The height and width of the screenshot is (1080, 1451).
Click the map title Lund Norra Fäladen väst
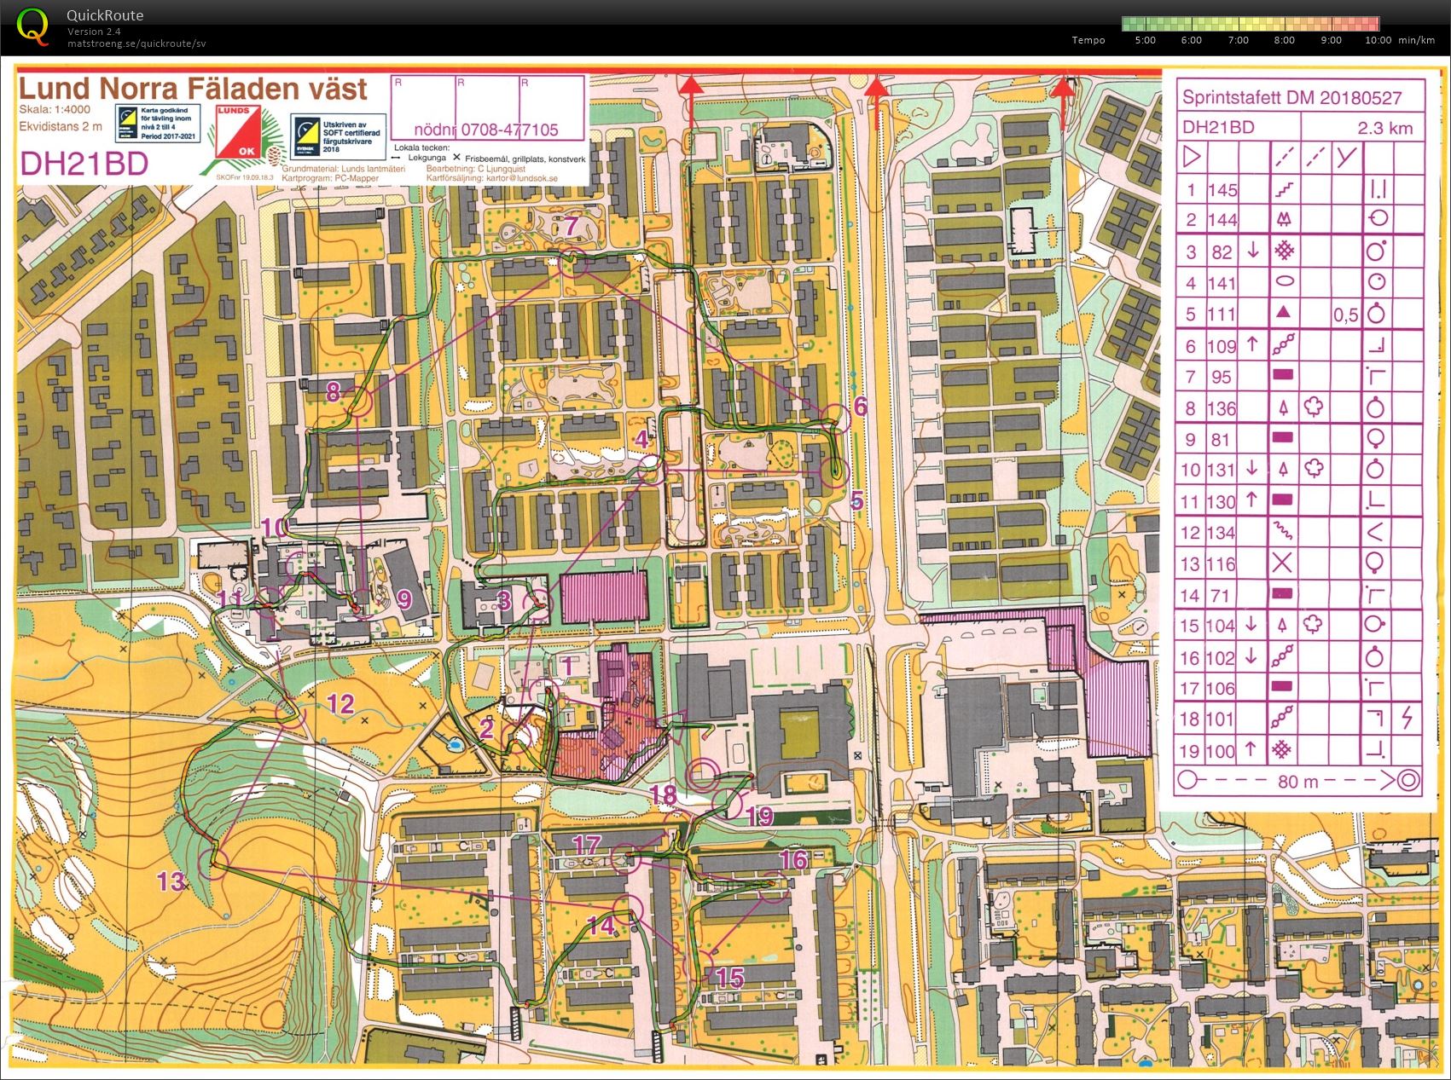pyautogui.click(x=193, y=89)
